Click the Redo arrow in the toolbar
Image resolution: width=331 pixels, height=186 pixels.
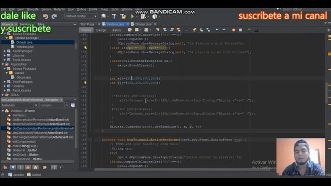(x=54, y=17)
